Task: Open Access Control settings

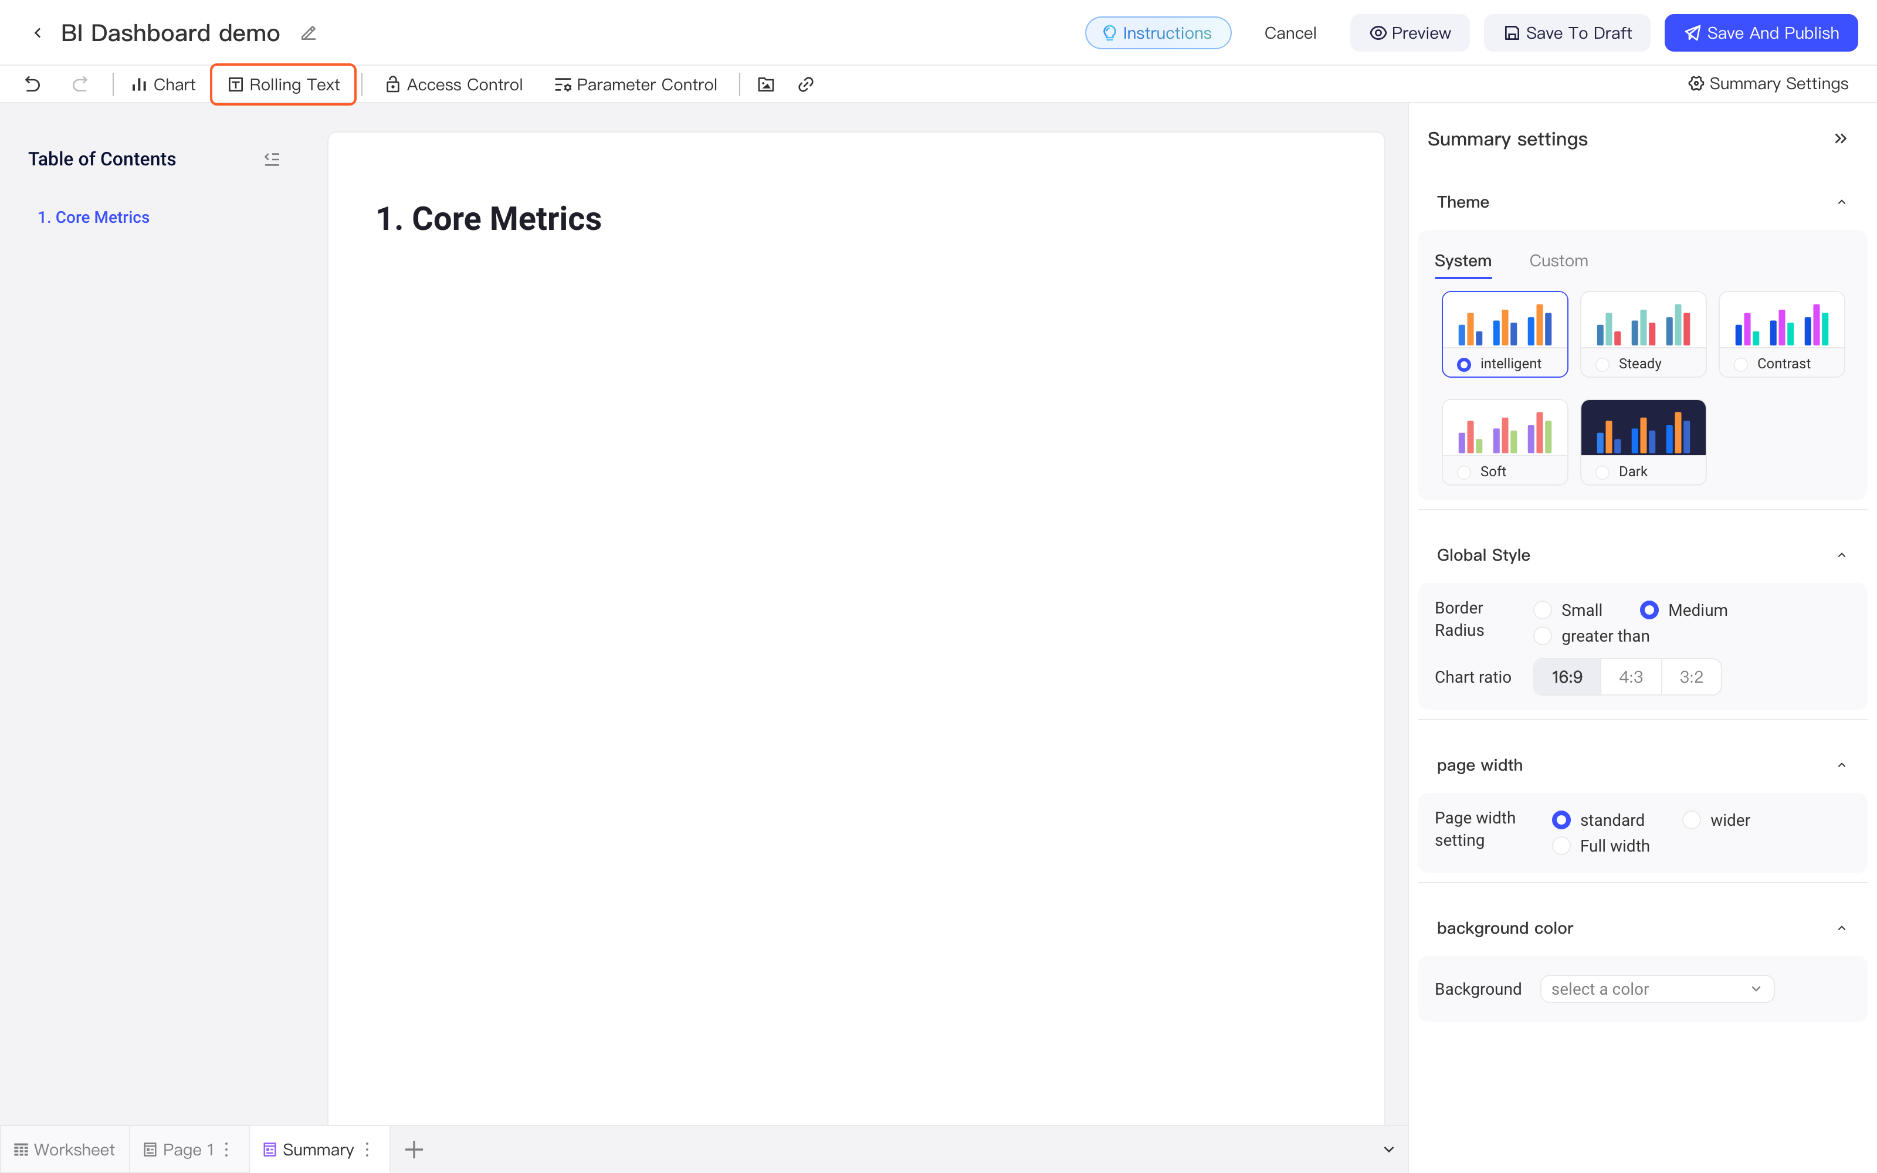Action: coord(455,84)
